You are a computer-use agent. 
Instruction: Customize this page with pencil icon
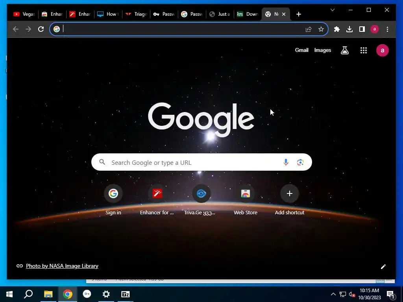point(383,267)
